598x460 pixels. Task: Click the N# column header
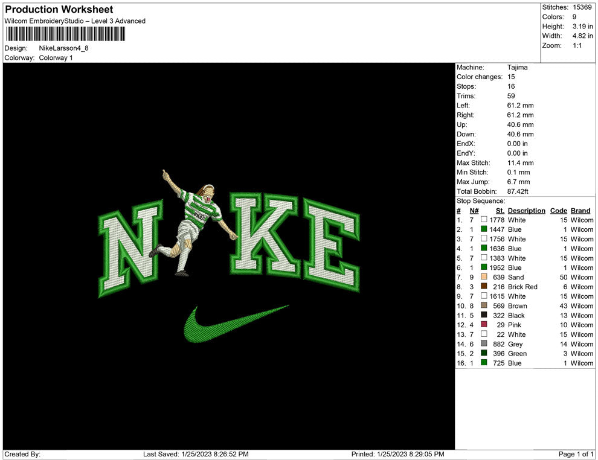click(474, 211)
